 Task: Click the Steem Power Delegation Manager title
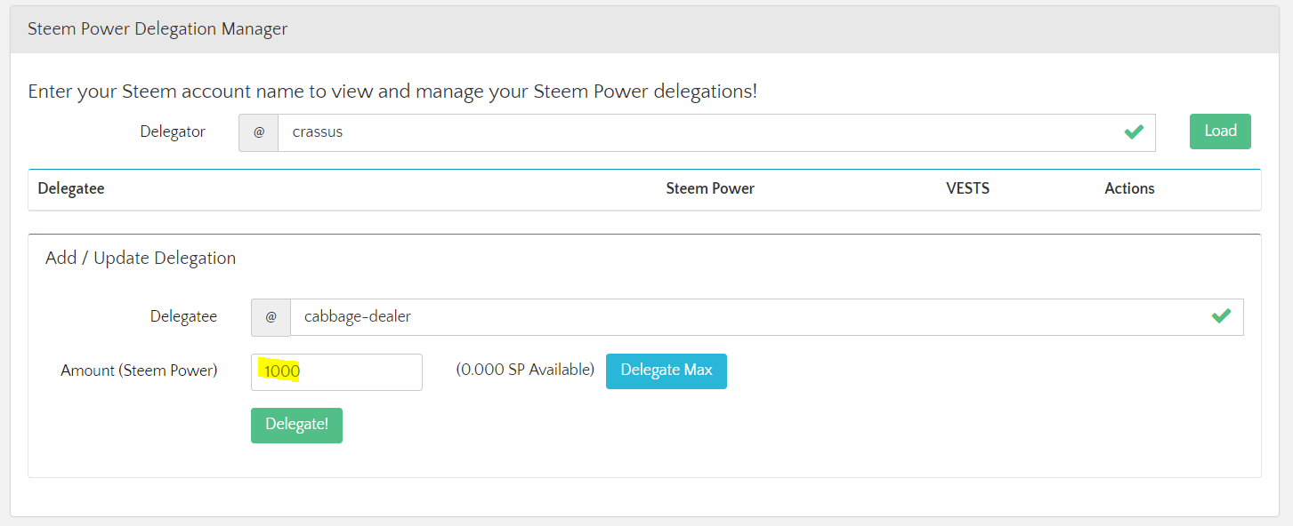[158, 28]
